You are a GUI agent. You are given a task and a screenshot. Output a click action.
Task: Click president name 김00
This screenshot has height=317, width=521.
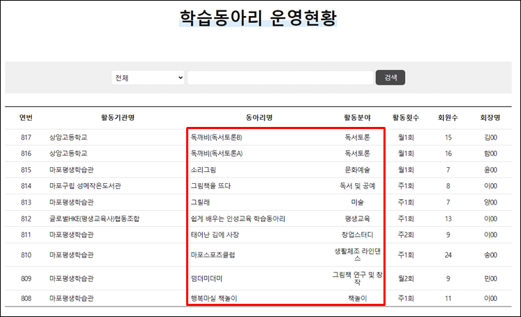pos(490,137)
